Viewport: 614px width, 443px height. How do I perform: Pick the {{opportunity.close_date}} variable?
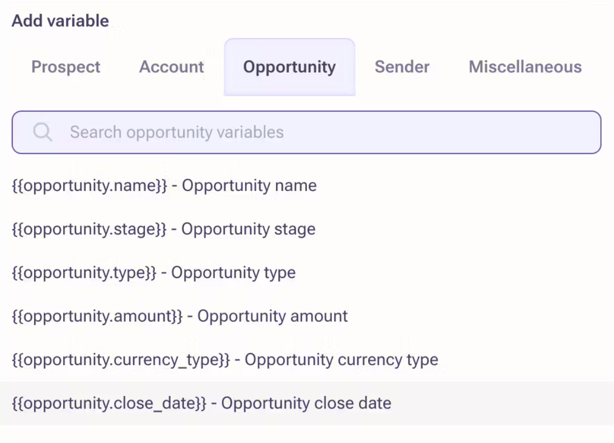click(x=109, y=404)
